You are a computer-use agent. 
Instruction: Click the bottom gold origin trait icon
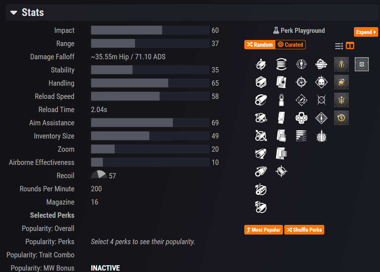point(341,118)
